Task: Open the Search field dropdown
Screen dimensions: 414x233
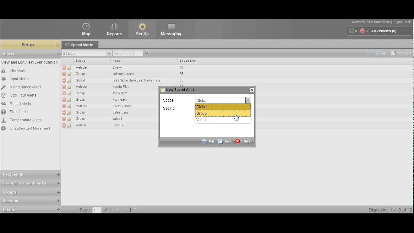Action: [x=109, y=53]
